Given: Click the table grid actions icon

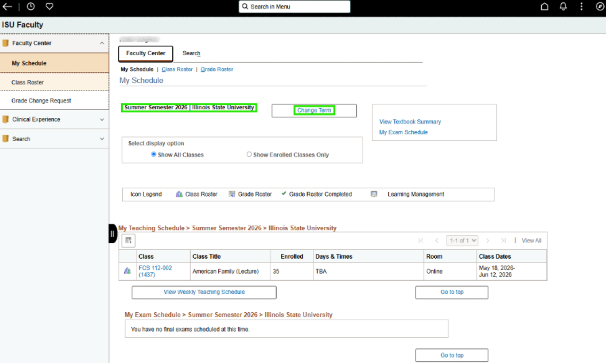Looking at the screenshot, I should [128, 241].
